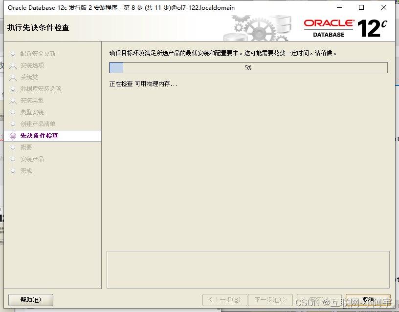Select the 安装类型 step
Image resolution: width=399 pixels, height=312 pixels.
point(32,101)
